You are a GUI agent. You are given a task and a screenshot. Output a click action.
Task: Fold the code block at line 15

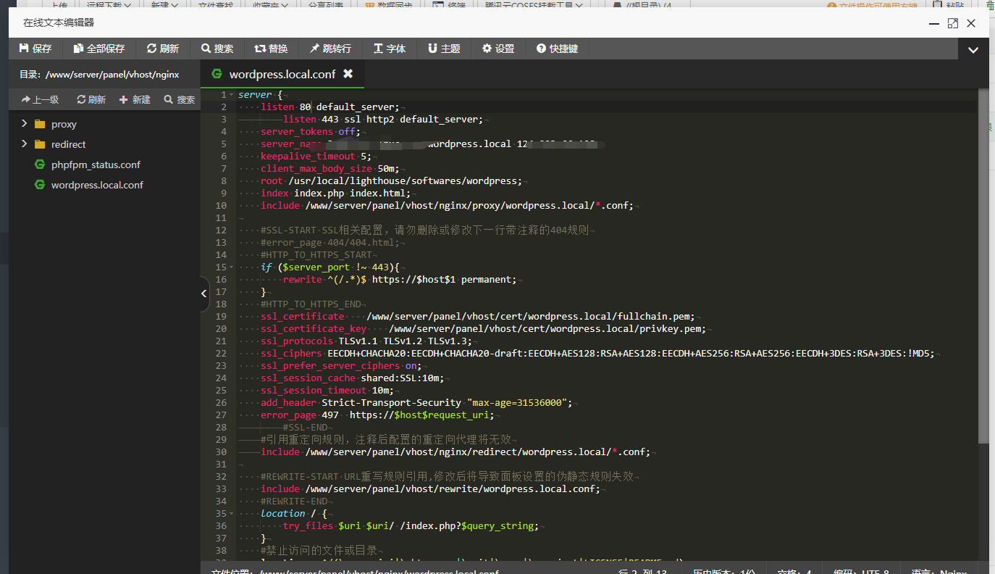click(x=232, y=267)
